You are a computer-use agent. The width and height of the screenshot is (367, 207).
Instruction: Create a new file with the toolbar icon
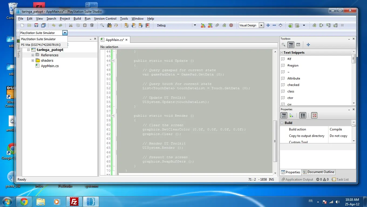pyautogui.click(x=22, y=25)
